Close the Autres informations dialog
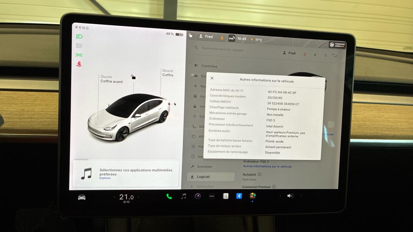Image resolution: width=413 pixels, height=232 pixels. (x=212, y=78)
